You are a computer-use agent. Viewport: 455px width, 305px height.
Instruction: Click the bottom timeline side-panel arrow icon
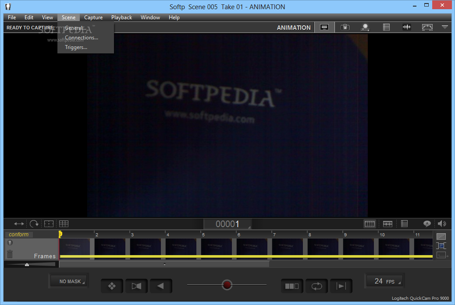coord(442,255)
